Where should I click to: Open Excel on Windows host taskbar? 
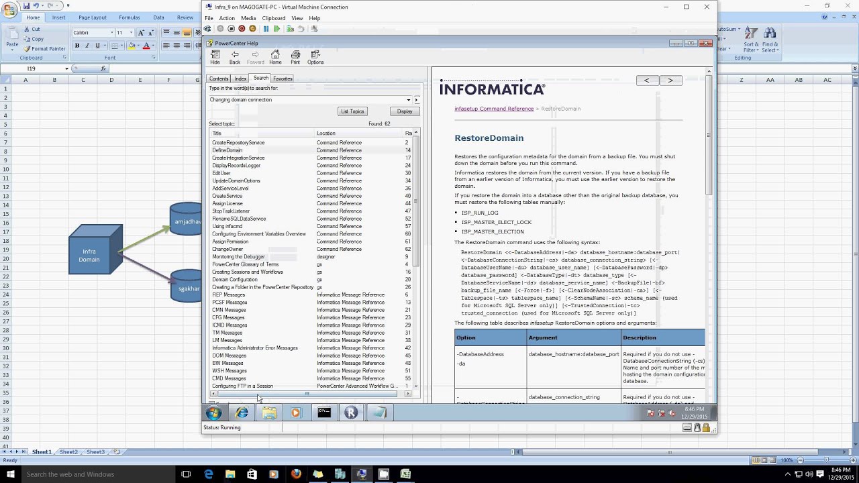(405, 474)
